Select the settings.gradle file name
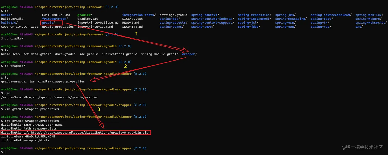388x155 pixels. (x=173, y=15)
